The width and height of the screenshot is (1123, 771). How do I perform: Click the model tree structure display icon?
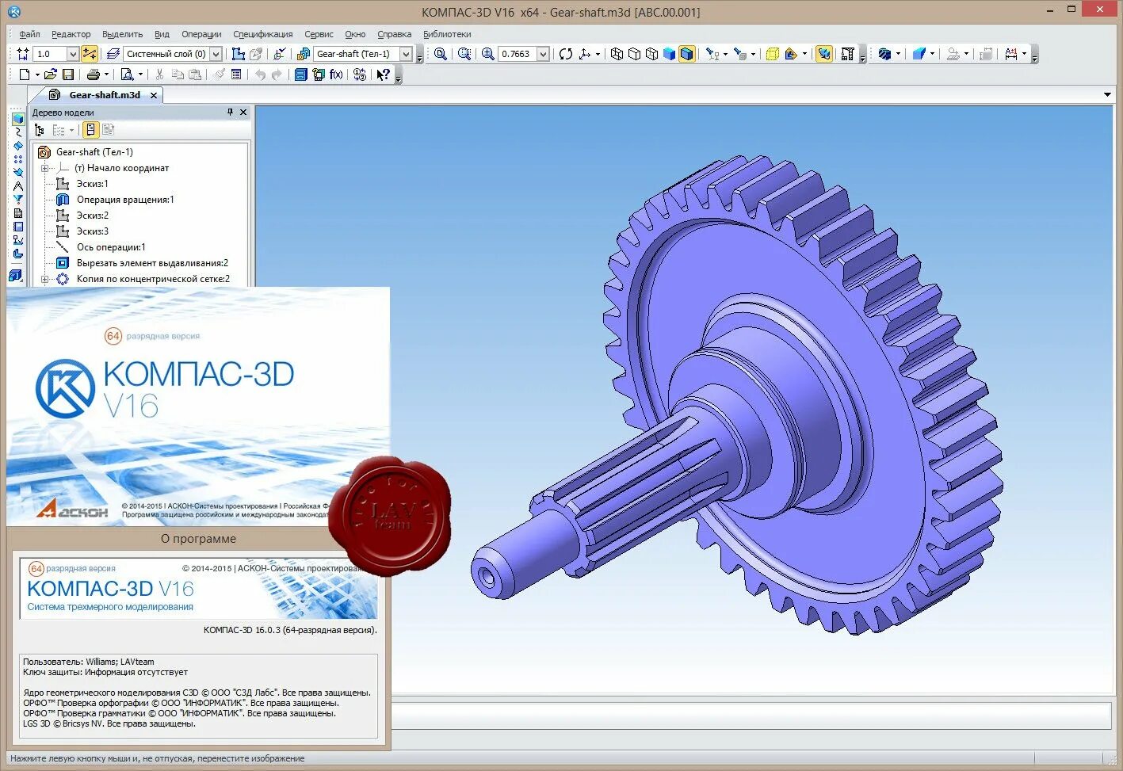(x=39, y=130)
